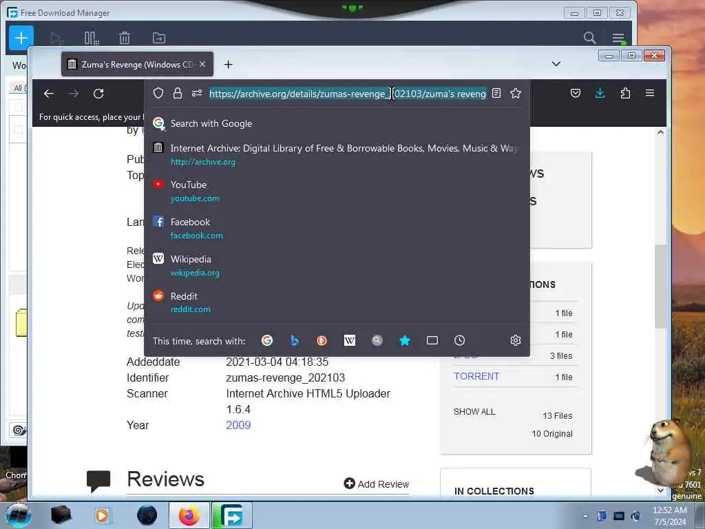Search history with the clock icon
Screen dimensions: 705x529
coord(459,340)
